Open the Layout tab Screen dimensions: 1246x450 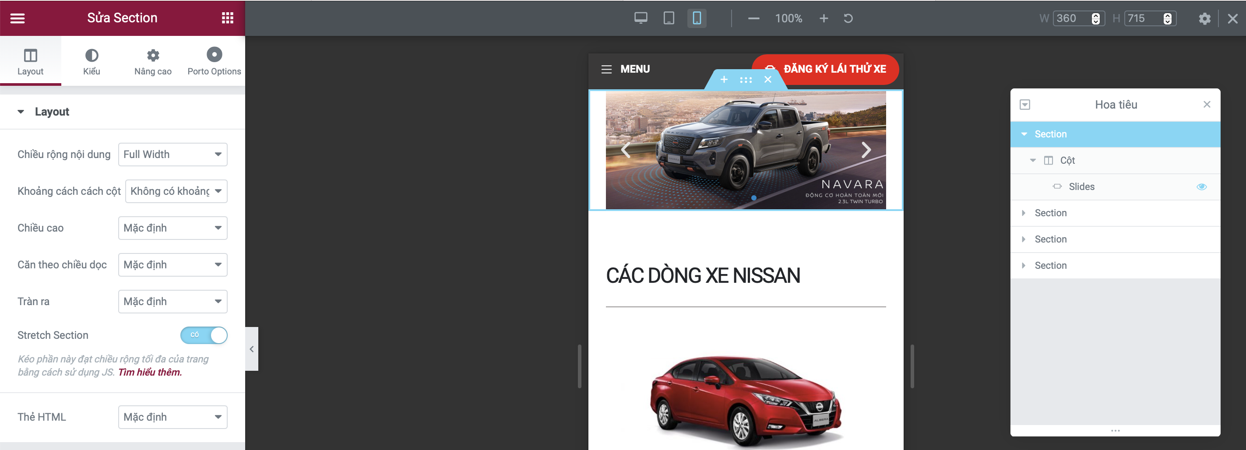[x=31, y=61]
